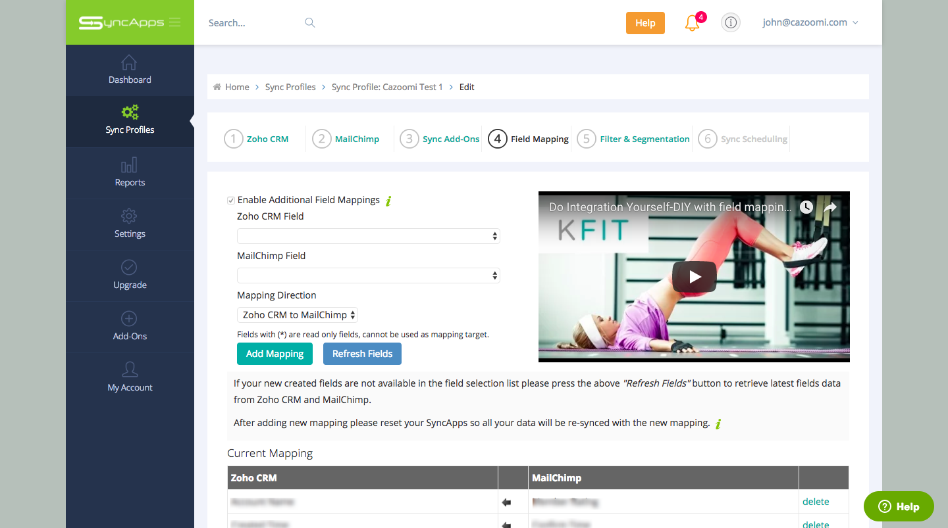Click direction arrow in first mapping row
Screen dimensions: 948x528
(x=506, y=502)
